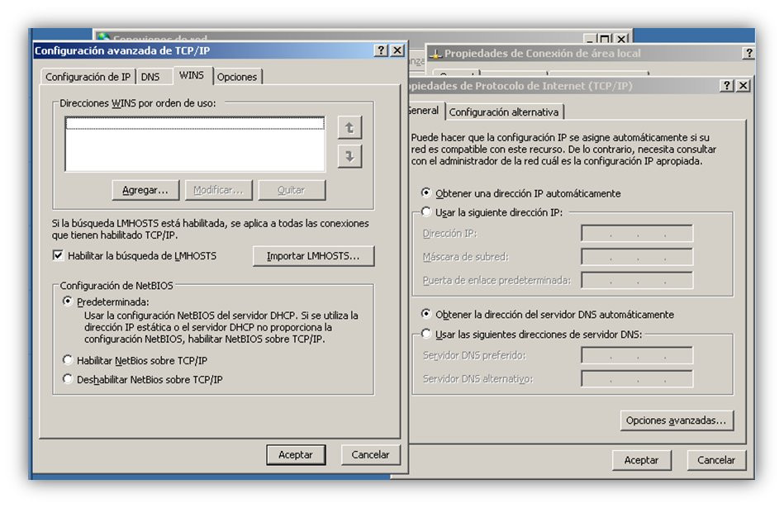Click the Importar LMHOSTS... button

coord(313,256)
